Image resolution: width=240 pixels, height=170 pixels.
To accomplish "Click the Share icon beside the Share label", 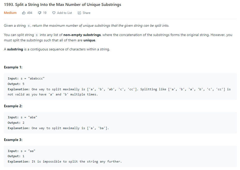I will pyautogui.click(x=79, y=13).
